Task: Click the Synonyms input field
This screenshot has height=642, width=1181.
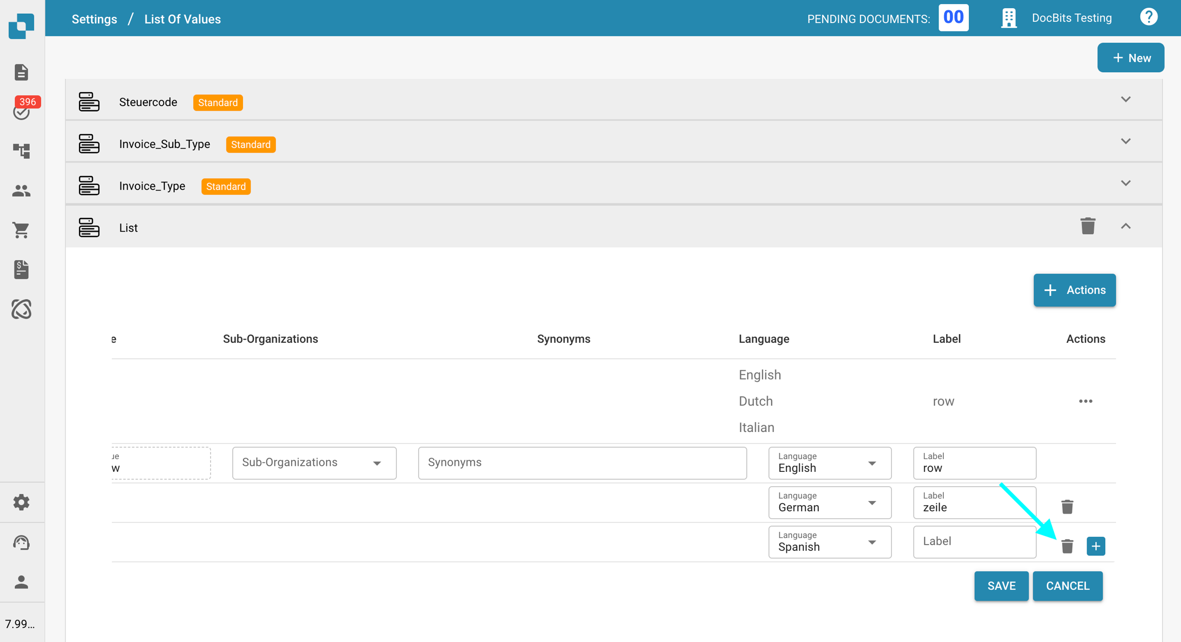Action: coord(582,463)
